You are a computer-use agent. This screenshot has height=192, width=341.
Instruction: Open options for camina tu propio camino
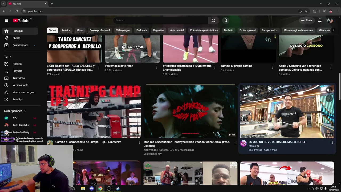[x=273, y=67]
